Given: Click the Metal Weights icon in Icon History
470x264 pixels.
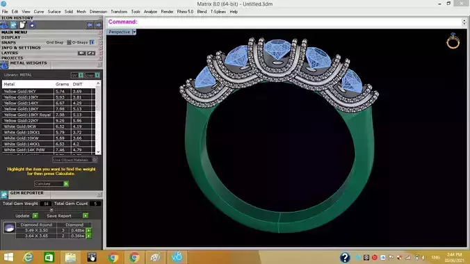Looking at the screenshot, I should pyautogui.click(x=4, y=25).
